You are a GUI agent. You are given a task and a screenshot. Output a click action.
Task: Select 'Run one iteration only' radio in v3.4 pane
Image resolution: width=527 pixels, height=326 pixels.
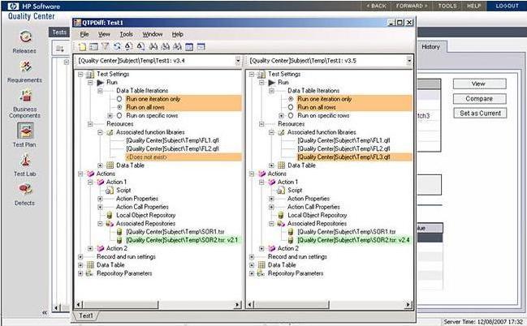(x=119, y=99)
